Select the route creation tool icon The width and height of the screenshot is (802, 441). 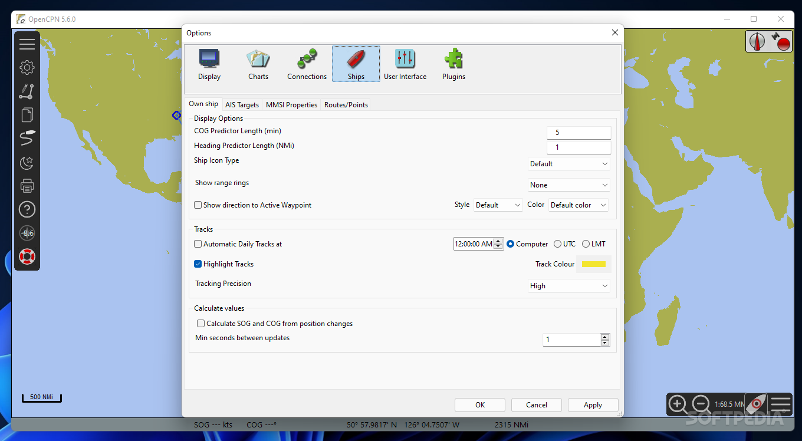(x=27, y=91)
